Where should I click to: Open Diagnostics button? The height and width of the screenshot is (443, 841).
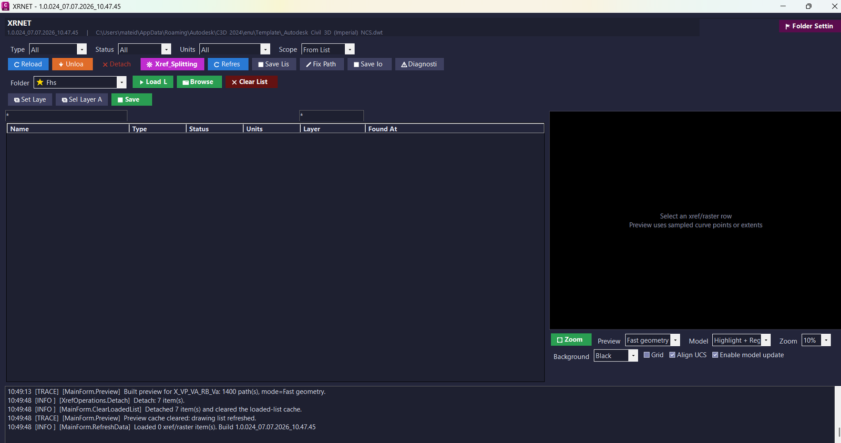click(419, 64)
